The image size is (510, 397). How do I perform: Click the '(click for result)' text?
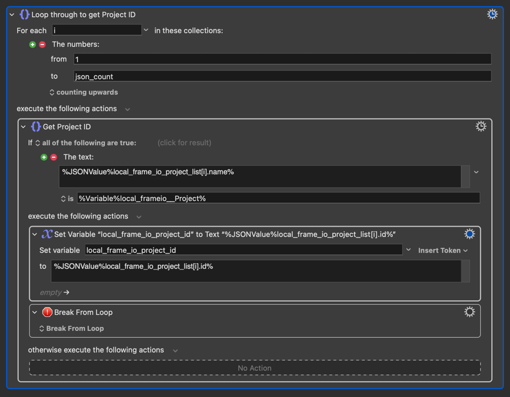coord(184,143)
